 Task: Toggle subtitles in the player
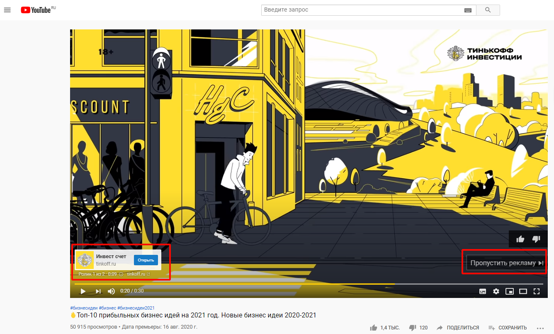(x=483, y=291)
